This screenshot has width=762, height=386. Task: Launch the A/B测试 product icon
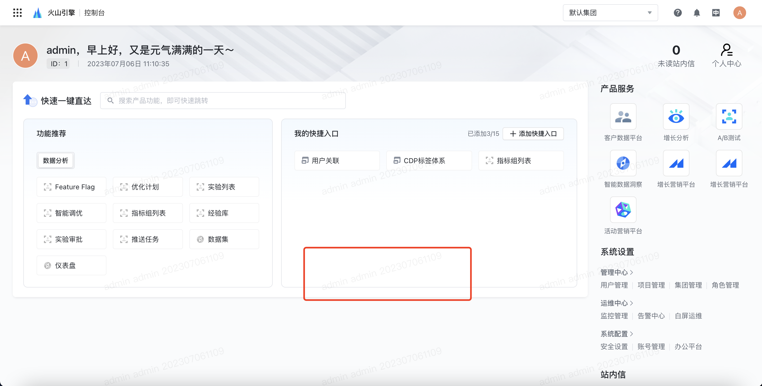tap(729, 116)
